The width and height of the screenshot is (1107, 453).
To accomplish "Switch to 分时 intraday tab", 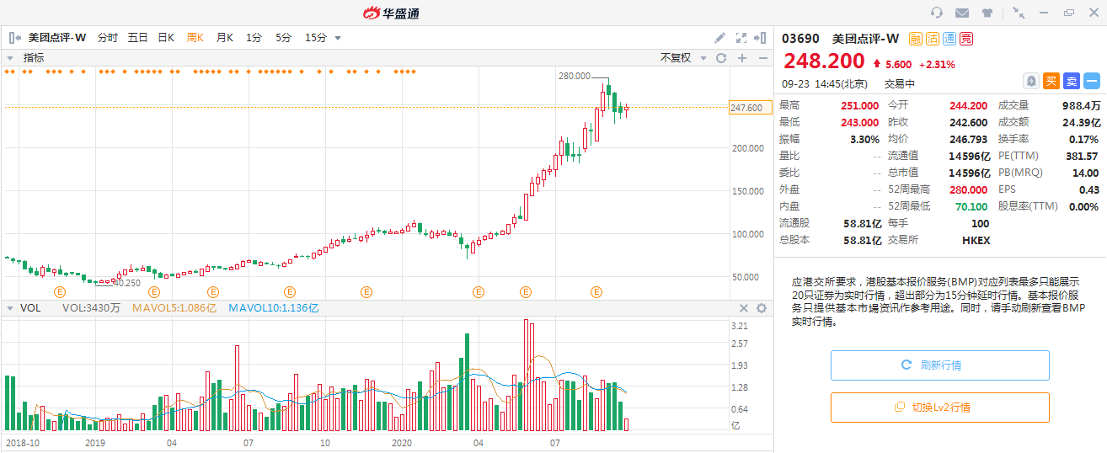I will [x=108, y=38].
